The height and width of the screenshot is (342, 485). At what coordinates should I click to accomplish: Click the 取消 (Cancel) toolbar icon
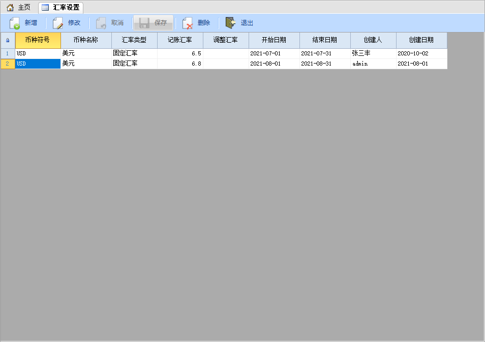coord(101,23)
